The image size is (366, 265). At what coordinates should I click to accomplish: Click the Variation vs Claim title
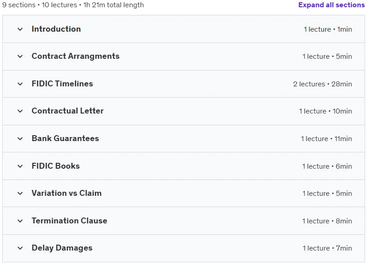click(x=67, y=193)
